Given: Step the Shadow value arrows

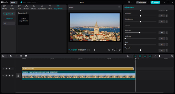Looking at the screenshot, I should (167, 16).
